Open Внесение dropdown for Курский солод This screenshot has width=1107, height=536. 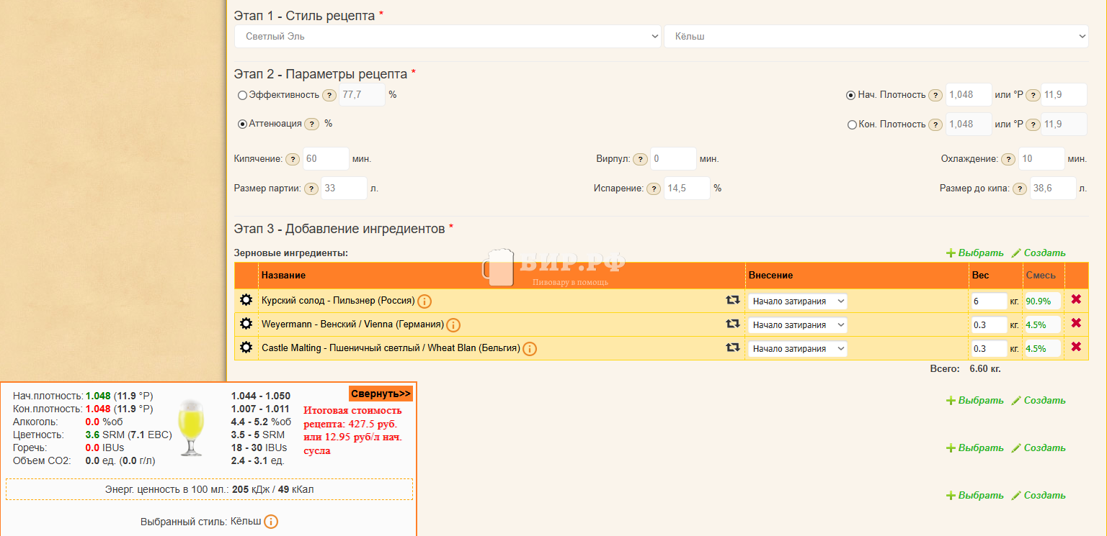pyautogui.click(x=797, y=301)
